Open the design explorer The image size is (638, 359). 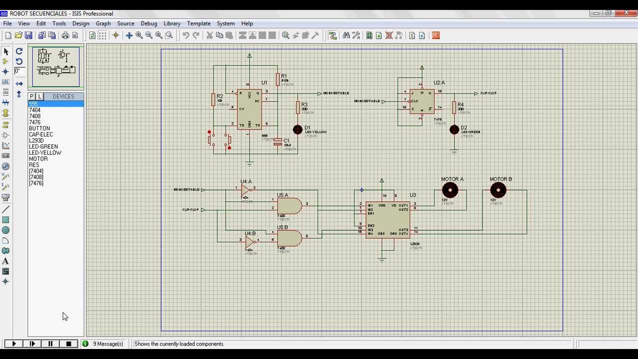click(369, 35)
